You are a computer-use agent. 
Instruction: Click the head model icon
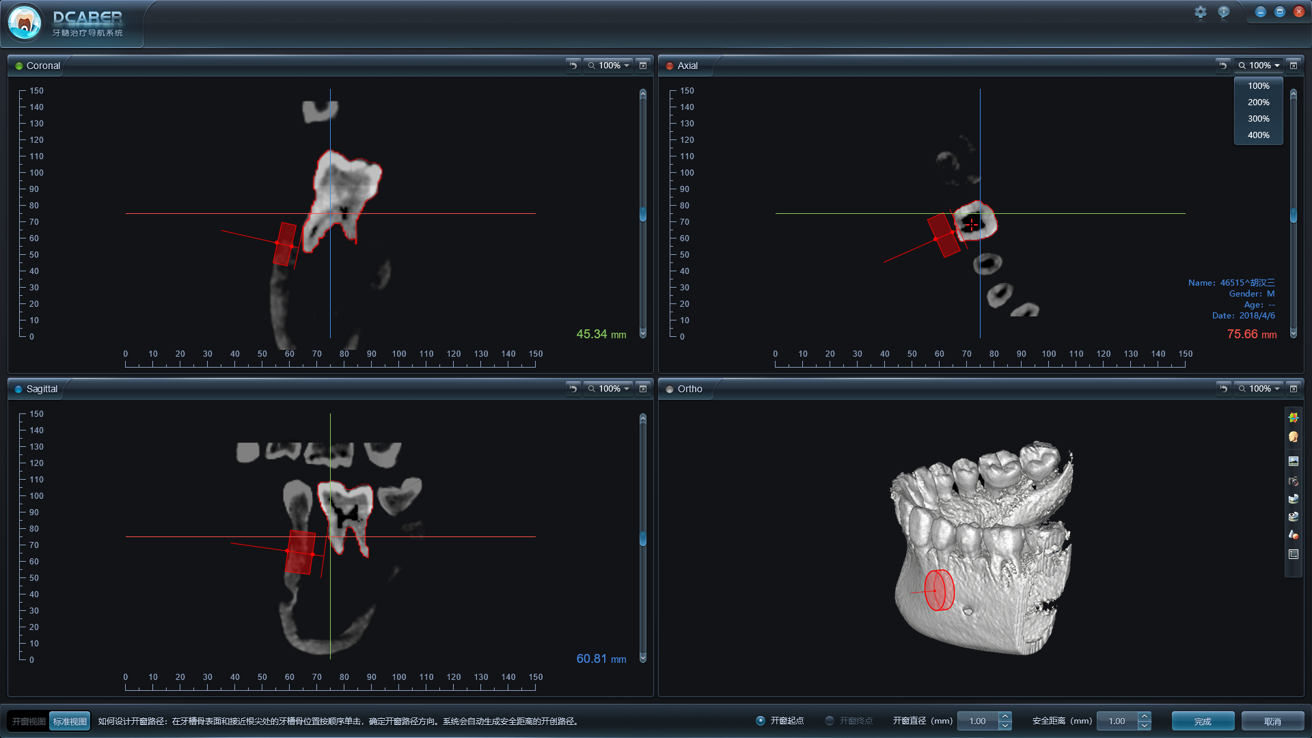point(1293,437)
